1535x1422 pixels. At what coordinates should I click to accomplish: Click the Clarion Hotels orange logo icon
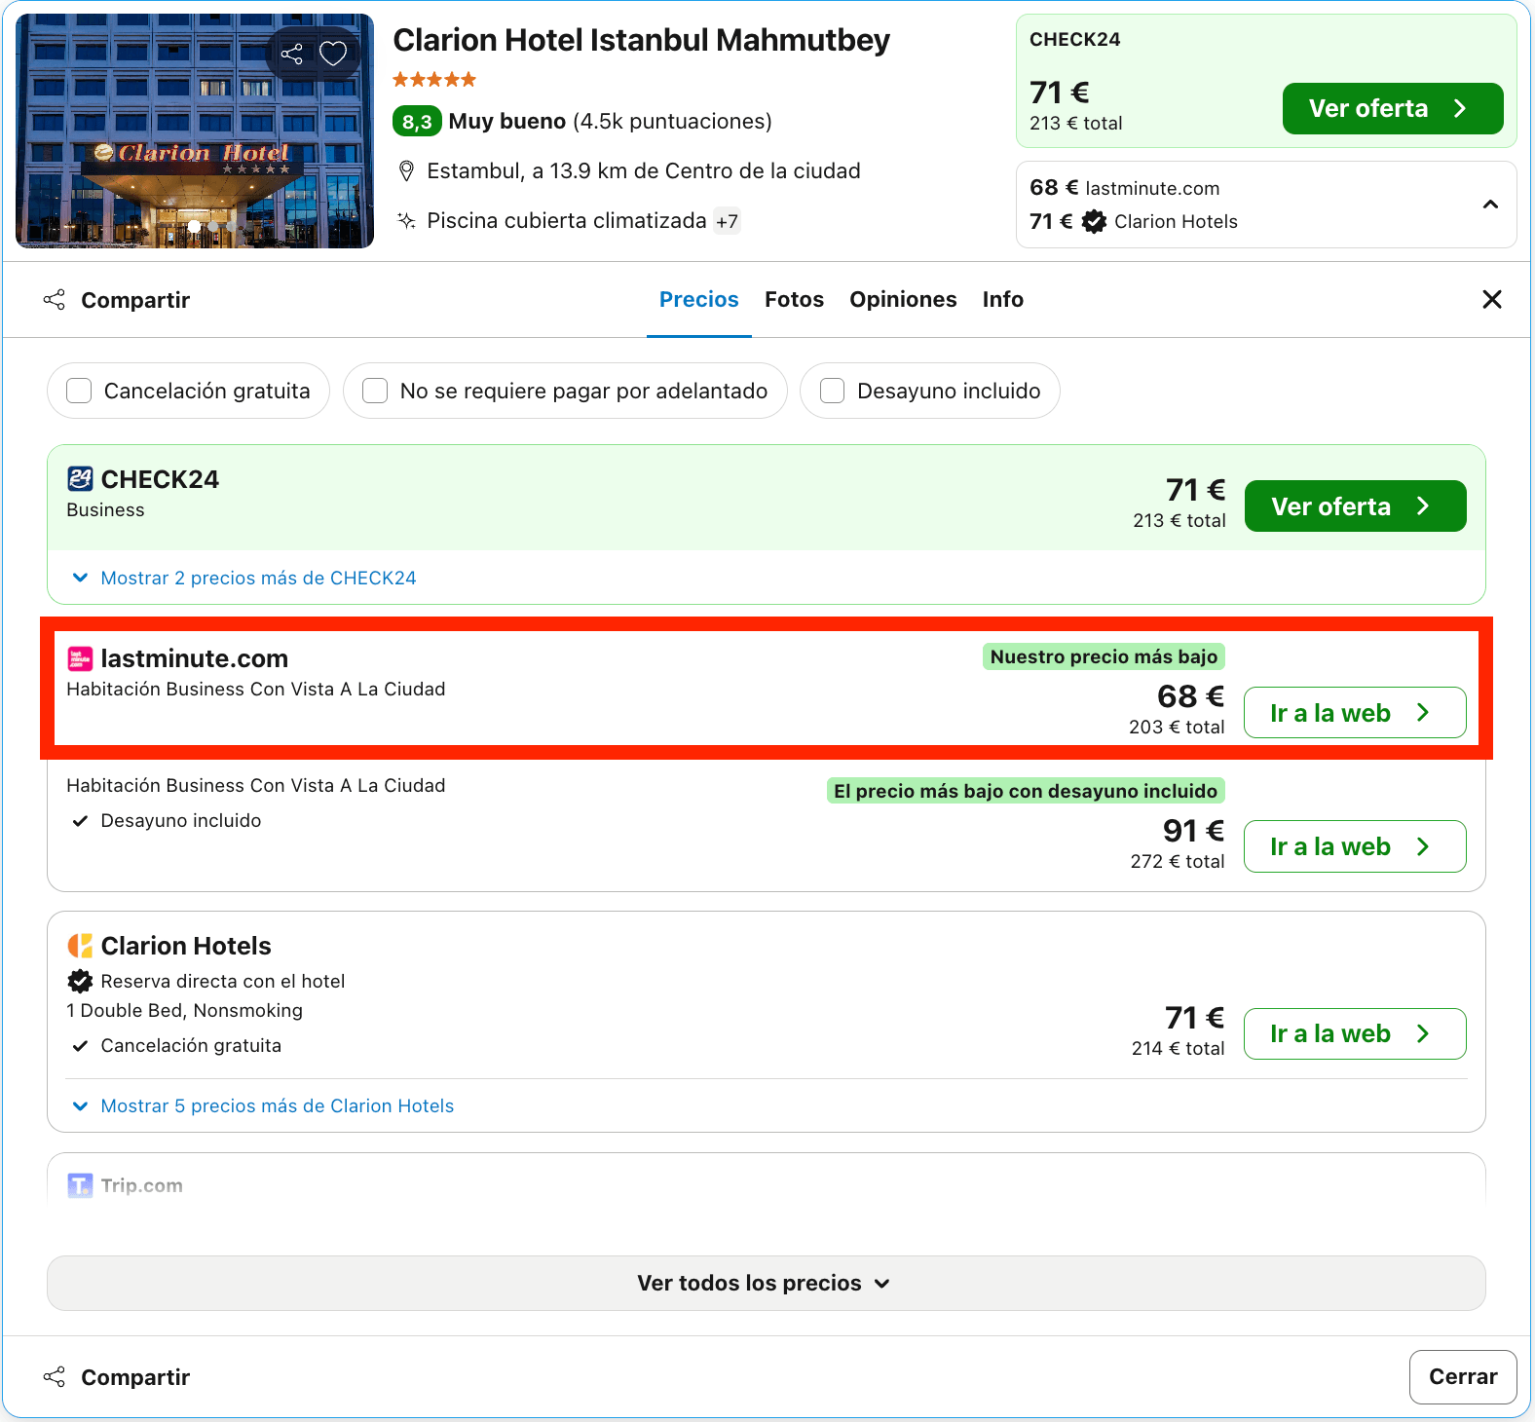pyautogui.click(x=80, y=946)
